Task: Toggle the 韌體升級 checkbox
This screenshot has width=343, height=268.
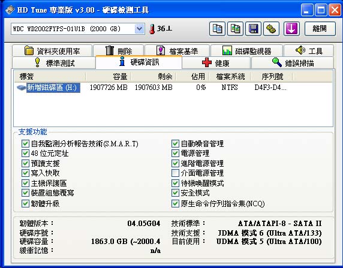Action: [x=25, y=204]
